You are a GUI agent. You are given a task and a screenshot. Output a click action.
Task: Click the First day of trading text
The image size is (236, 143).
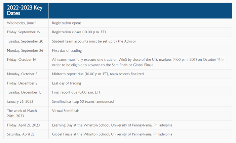coord(67,50)
